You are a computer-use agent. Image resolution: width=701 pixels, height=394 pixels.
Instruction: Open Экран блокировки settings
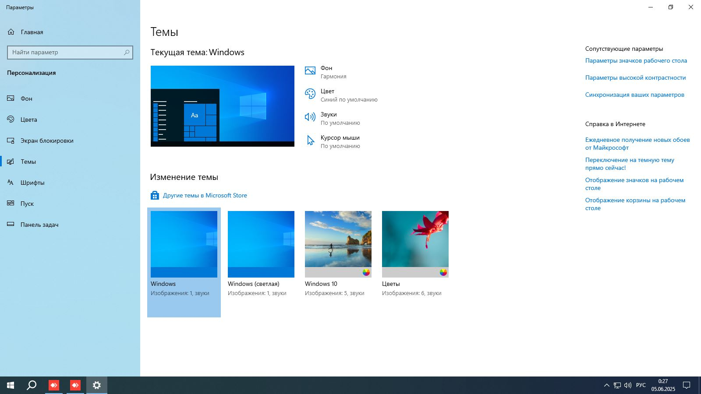[70, 141]
